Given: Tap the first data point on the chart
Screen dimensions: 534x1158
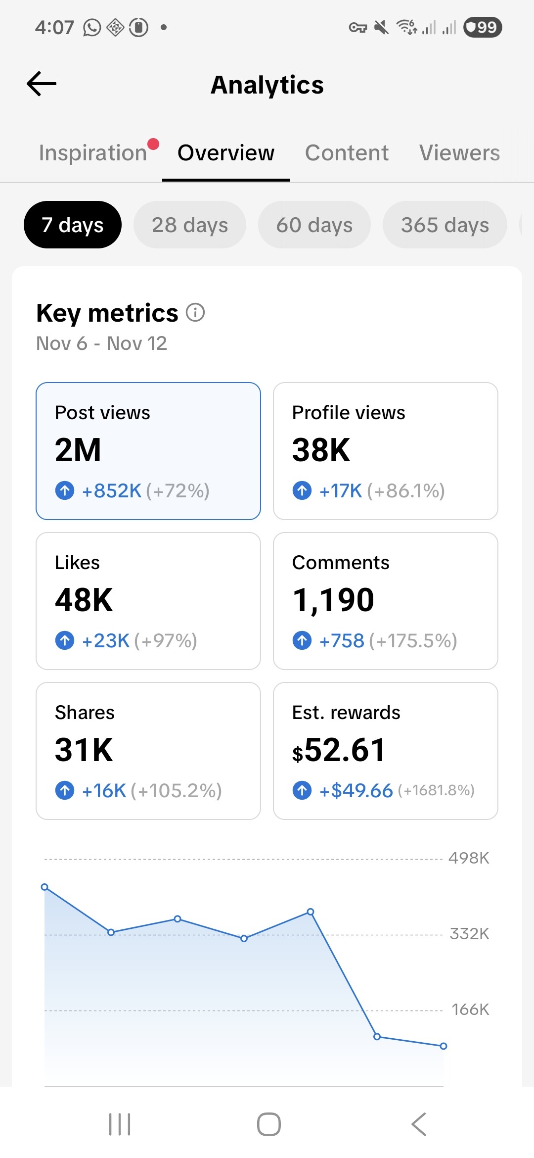Looking at the screenshot, I should pos(44,887).
